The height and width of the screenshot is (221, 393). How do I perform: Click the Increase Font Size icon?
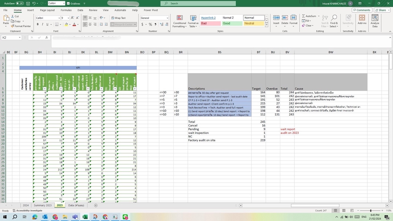pos(72,18)
